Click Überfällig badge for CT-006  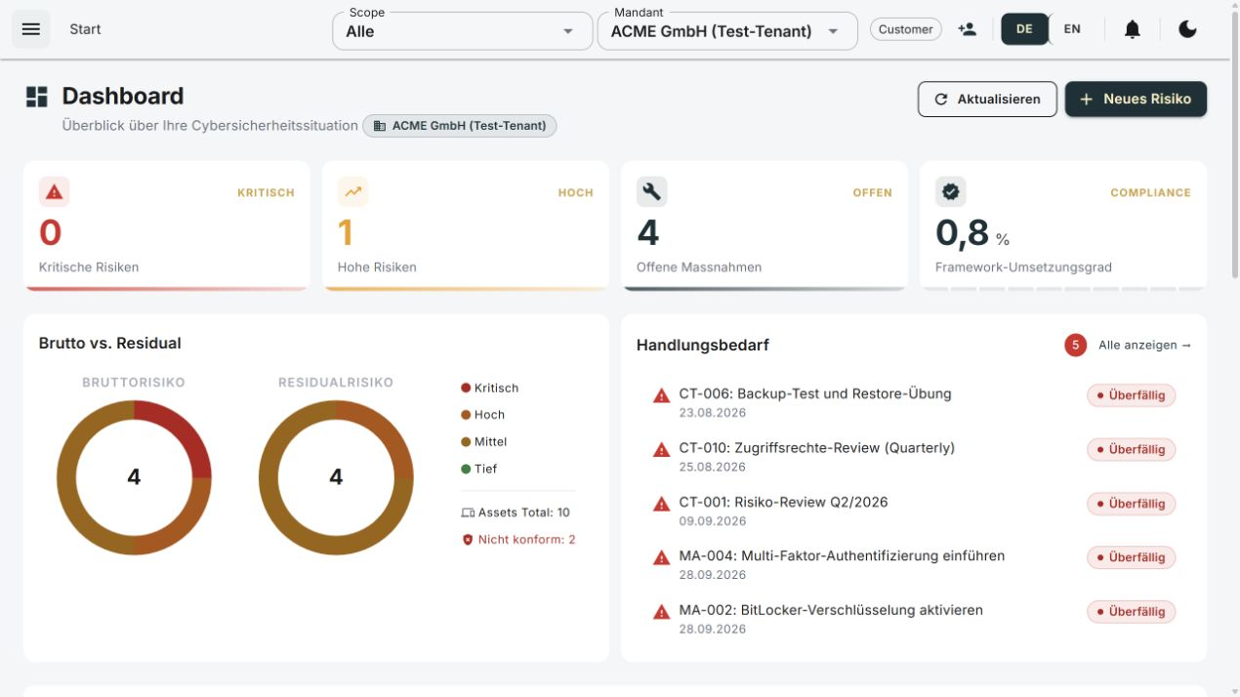(x=1132, y=395)
